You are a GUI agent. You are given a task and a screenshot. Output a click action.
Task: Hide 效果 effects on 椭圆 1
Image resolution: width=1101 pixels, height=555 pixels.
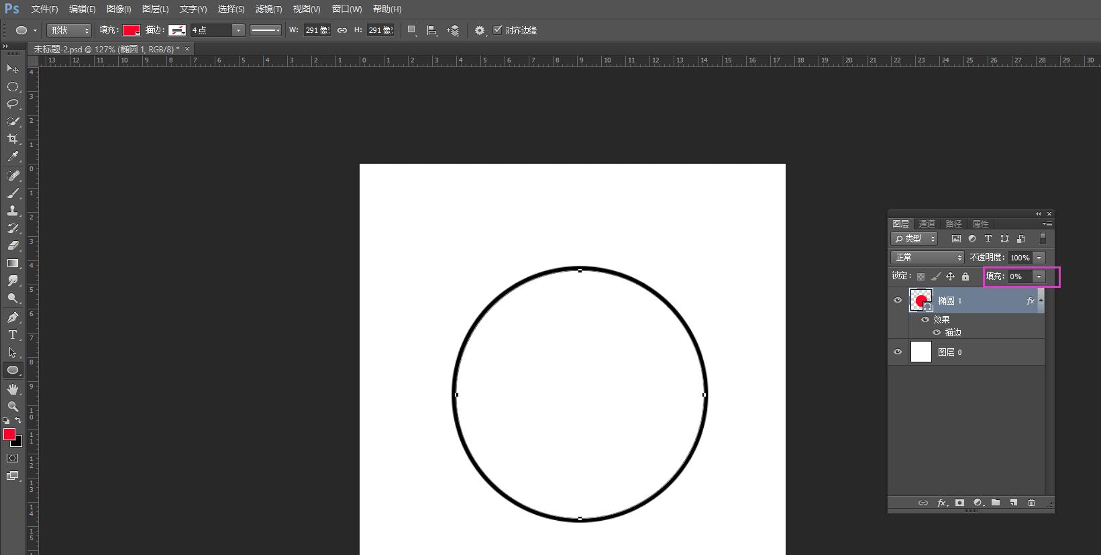(925, 319)
